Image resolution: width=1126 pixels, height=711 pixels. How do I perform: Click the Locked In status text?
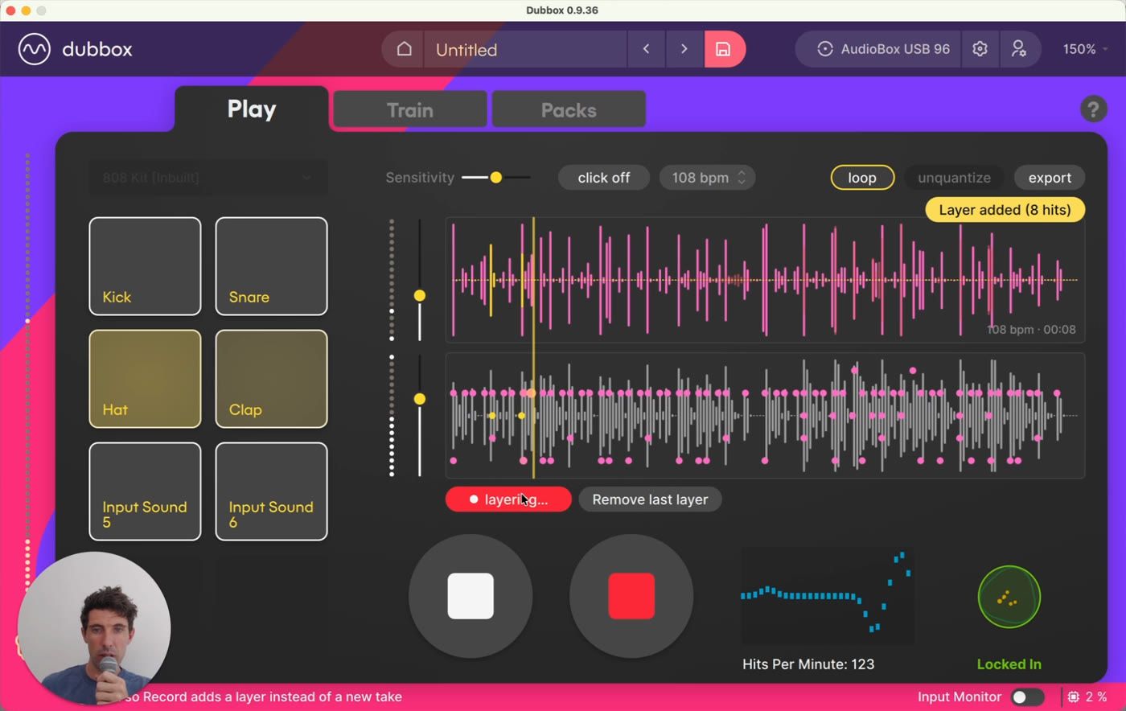pos(1009,664)
